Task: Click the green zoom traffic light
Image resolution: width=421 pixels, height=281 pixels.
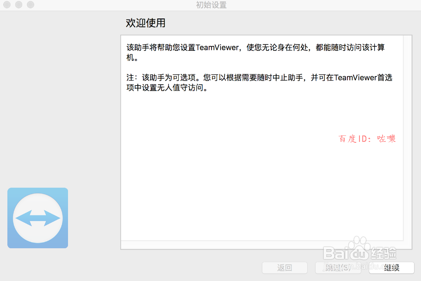Action: (x=30, y=5)
